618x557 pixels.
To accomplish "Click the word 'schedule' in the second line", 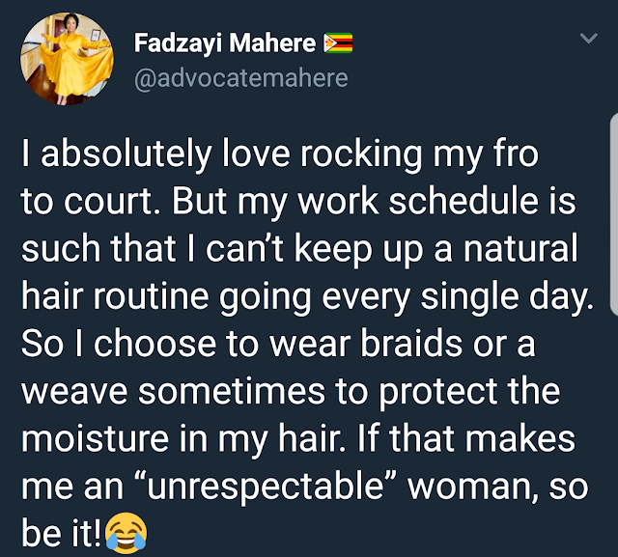I will coord(463,201).
